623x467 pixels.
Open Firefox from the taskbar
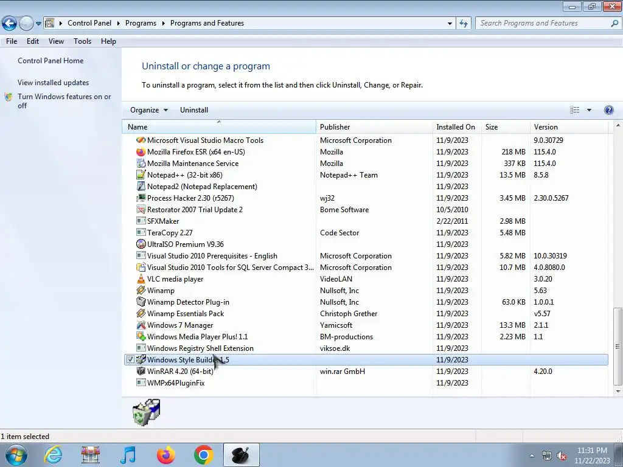coord(166,455)
